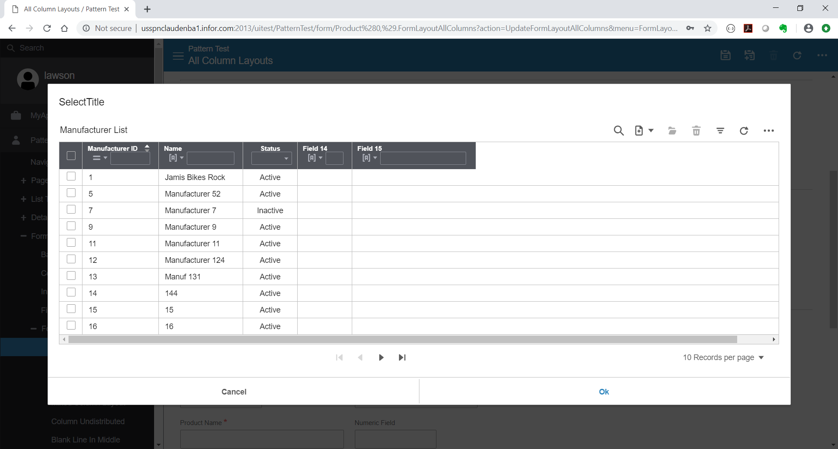
Task: Click the cell showing 144
Action: [201, 293]
